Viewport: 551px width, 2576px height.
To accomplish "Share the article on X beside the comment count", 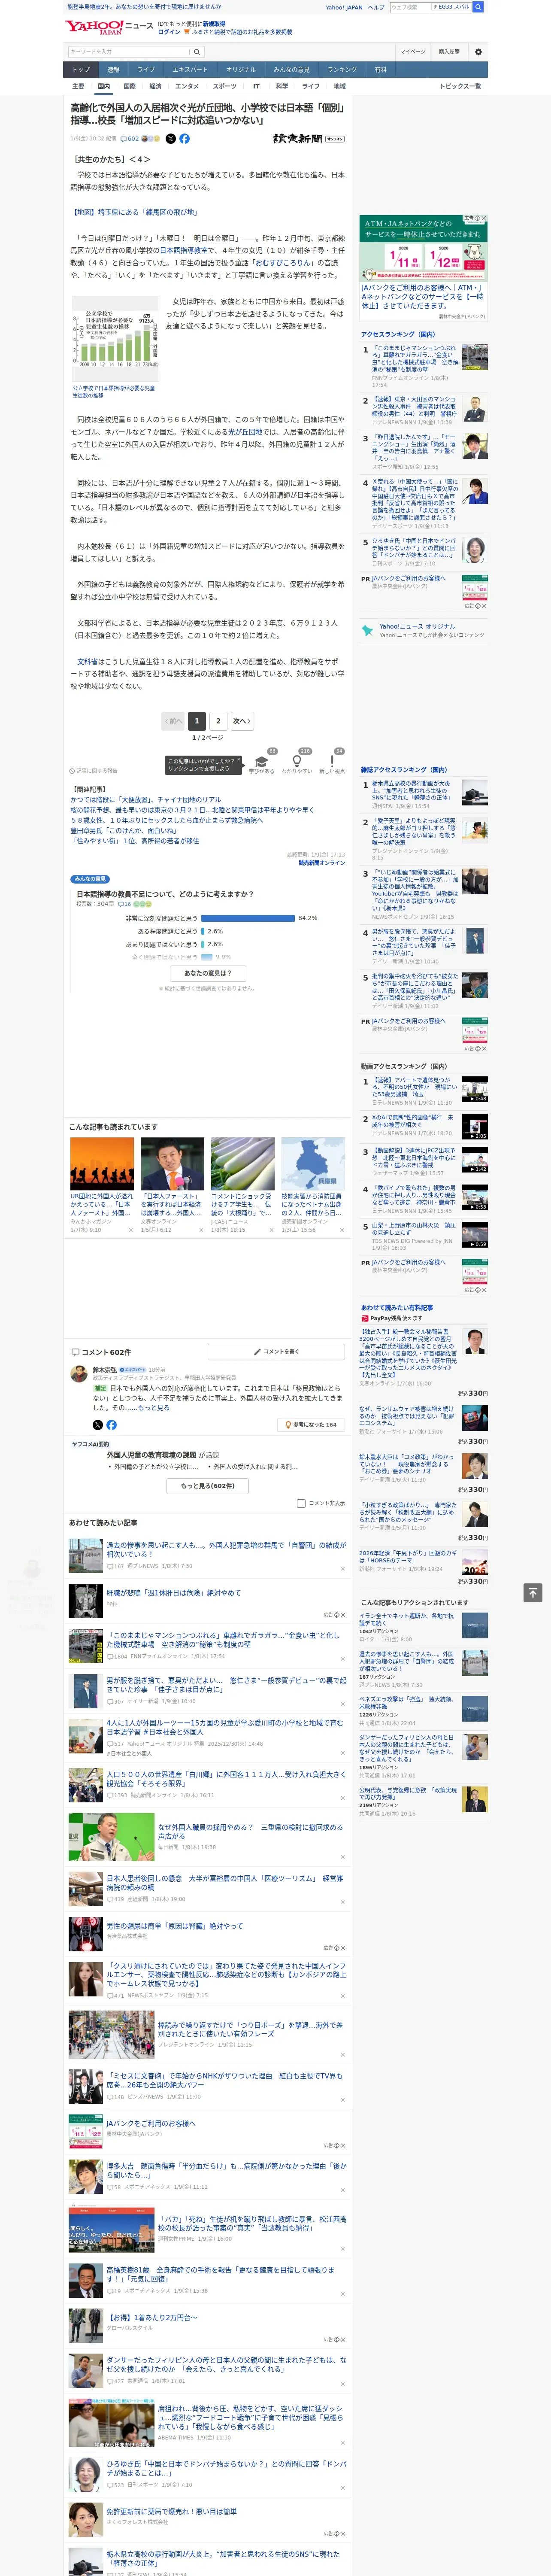I will (x=170, y=139).
